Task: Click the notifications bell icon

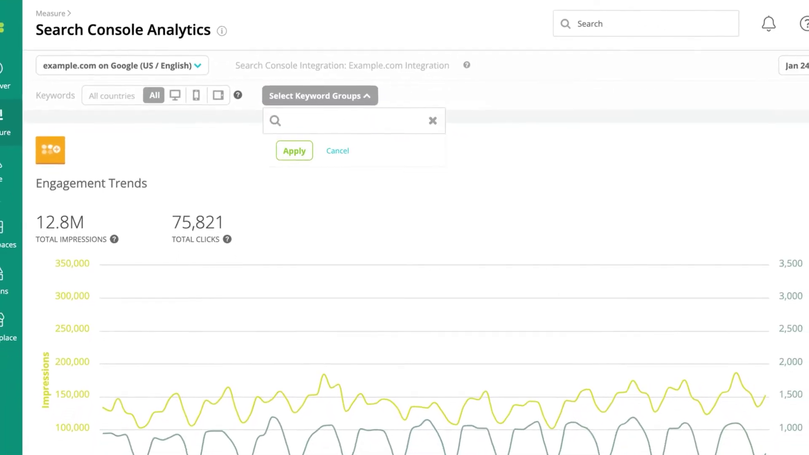Action: point(769,24)
